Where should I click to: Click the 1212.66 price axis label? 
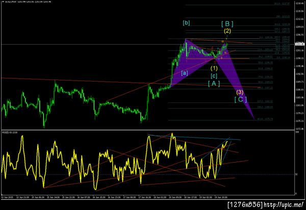tap(300, 19)
